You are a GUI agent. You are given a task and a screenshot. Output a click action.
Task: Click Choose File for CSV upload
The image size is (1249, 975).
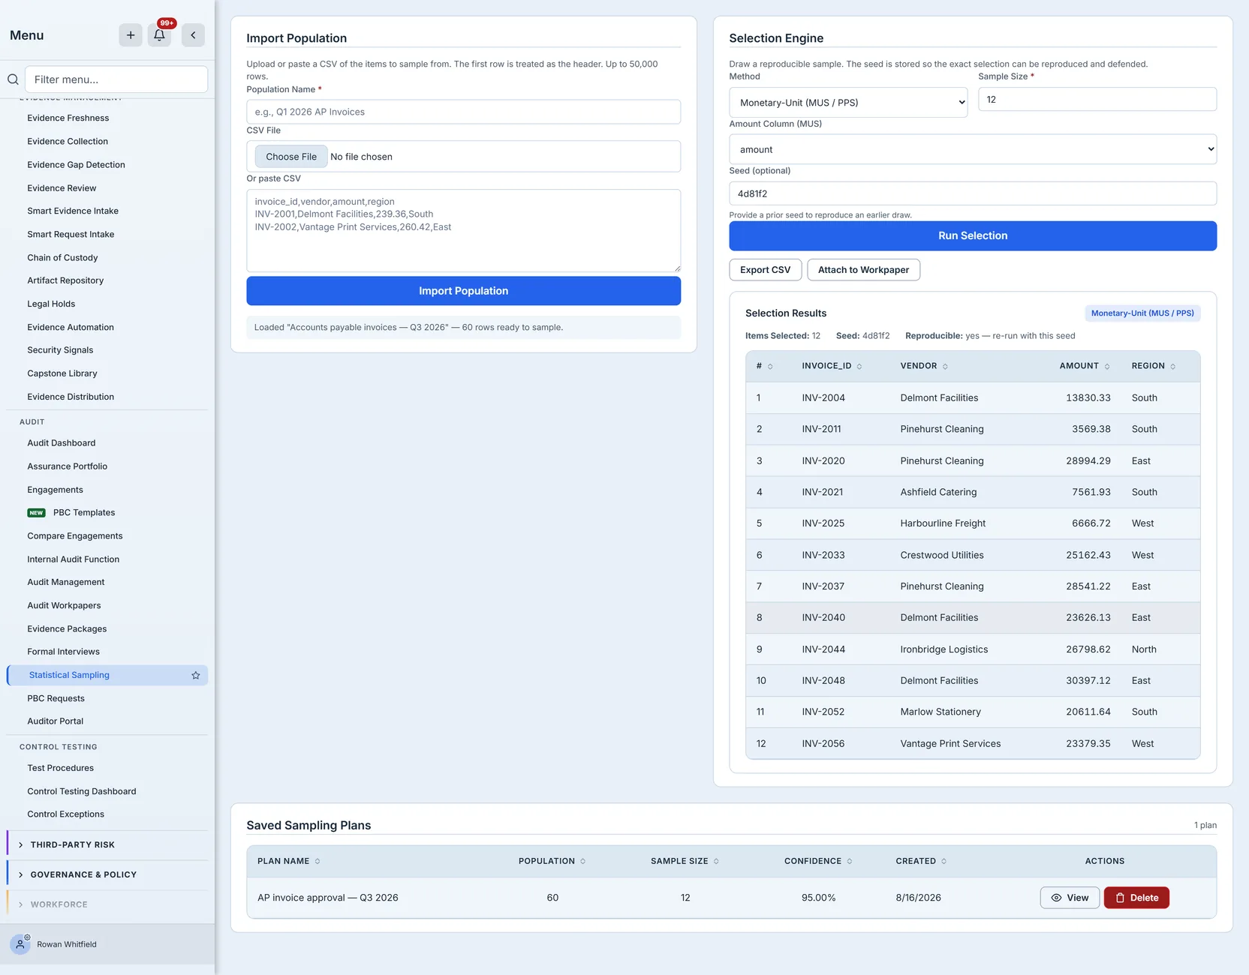(291, 157)
